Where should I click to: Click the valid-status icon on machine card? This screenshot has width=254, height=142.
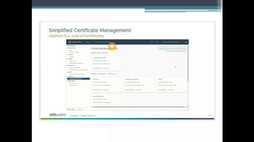[94, 82]
